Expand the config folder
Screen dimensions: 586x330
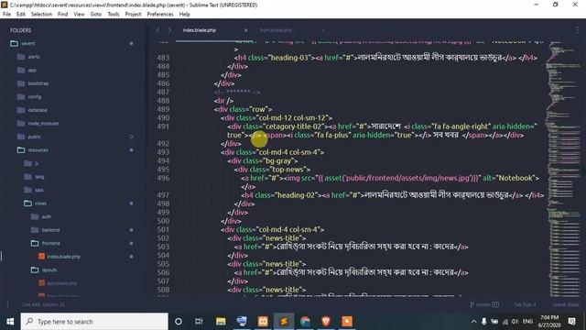point(35,97)
